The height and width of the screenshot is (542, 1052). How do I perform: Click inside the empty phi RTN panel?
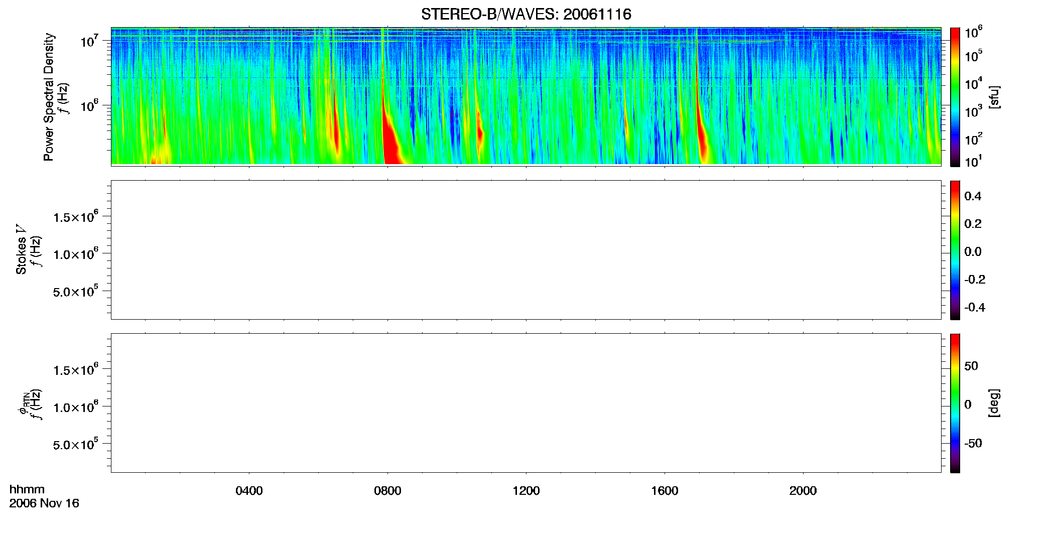pyautogui.click(x=526, y=403)
